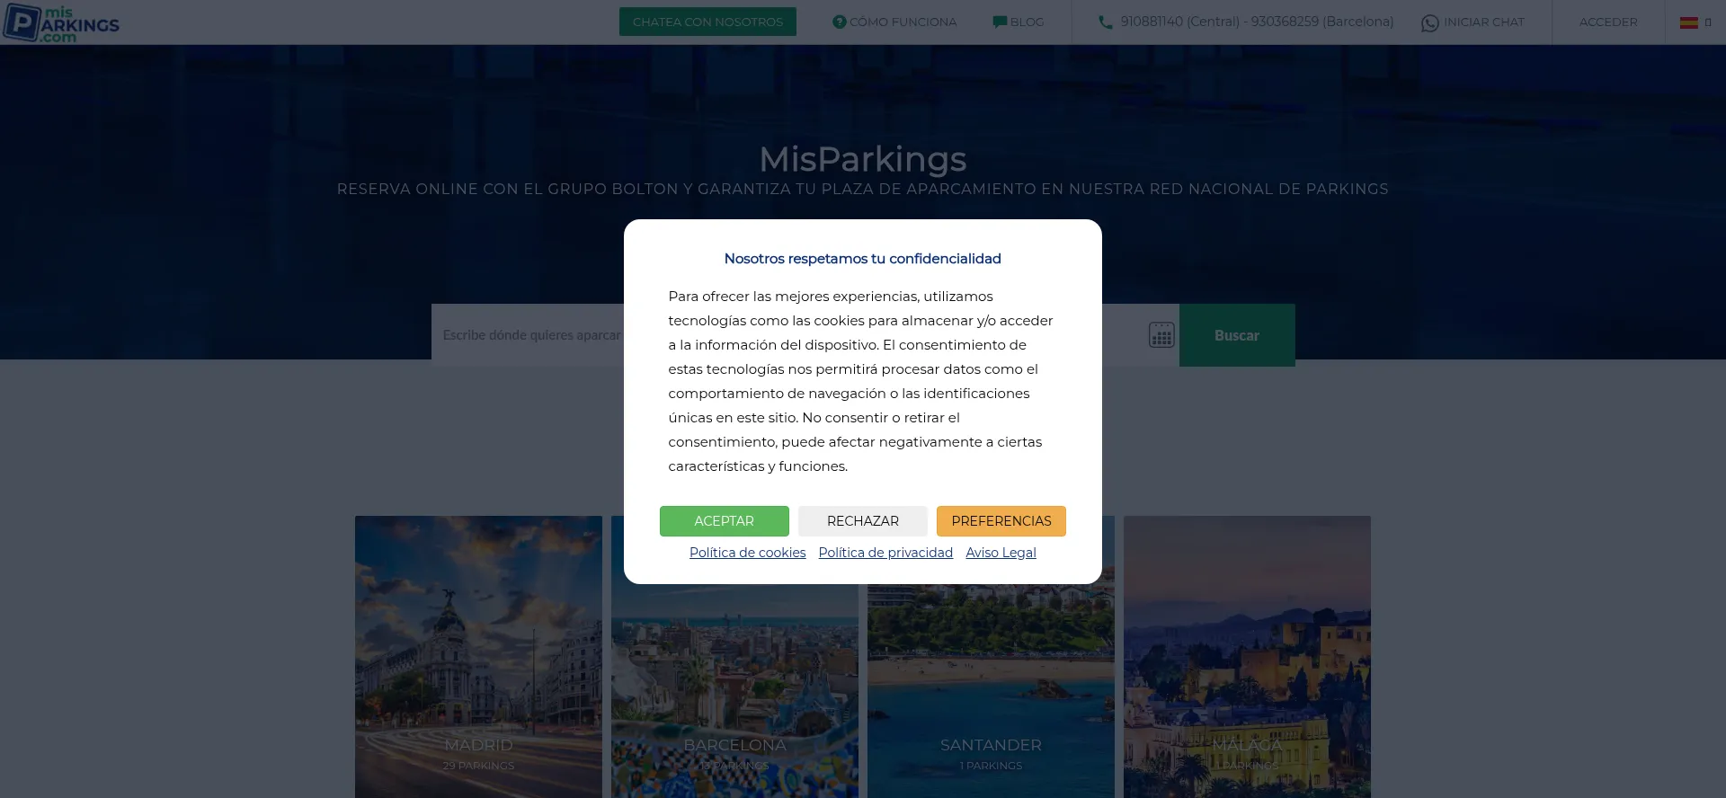Click the 'Nosotros respetamos tu confidencialidad' heading
Image resolution: width=1726 pixels, height=798 pixels.
(863, 259)
